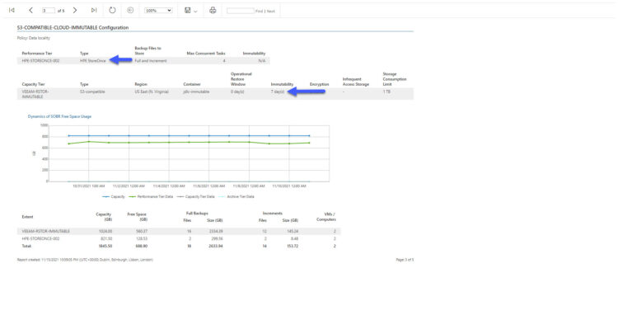618x315 pixels.
Task: Refresh the report
Action: [x=112, y=10]
